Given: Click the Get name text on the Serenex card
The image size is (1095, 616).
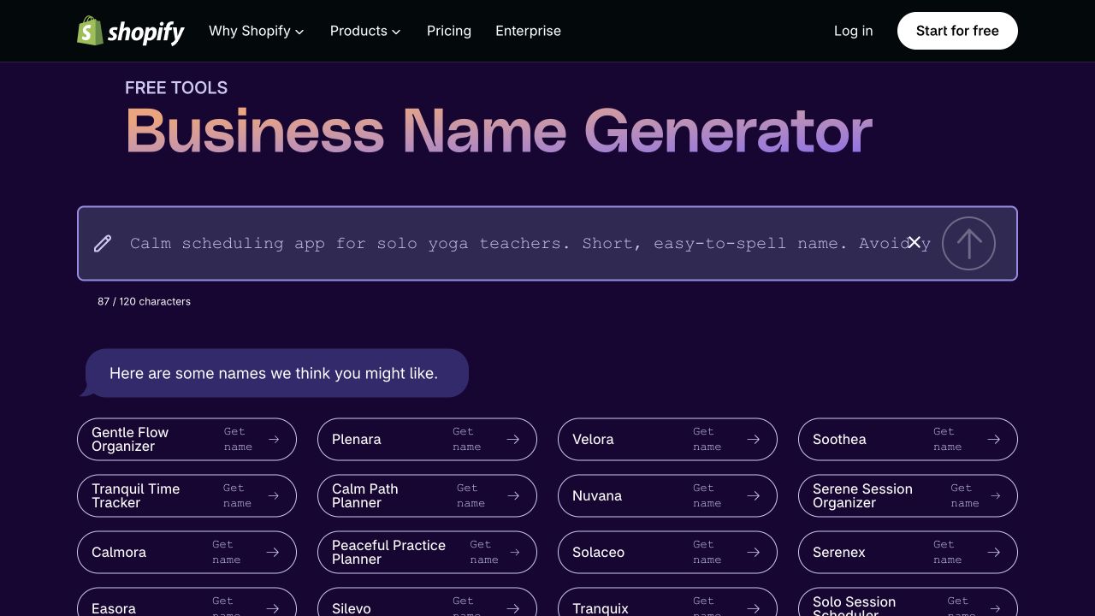Looking at the screenshot, I should [x=947, y=553].
